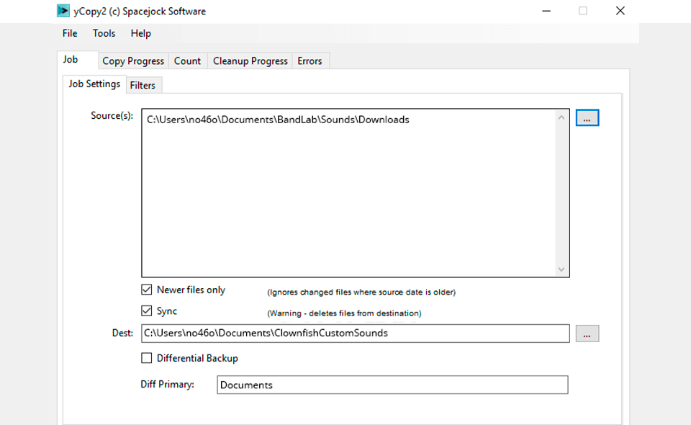Switch to the Count tab
This screenshot has height=425, width=691.
click(x=187, y=61)
